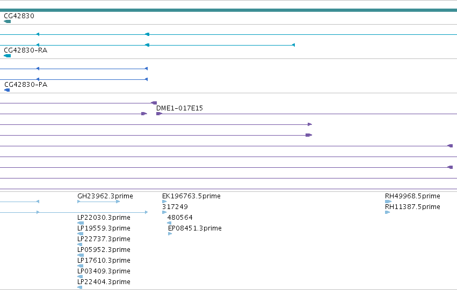
Task: Open the LP22030.3prime EST label
Action: [104, 218]
